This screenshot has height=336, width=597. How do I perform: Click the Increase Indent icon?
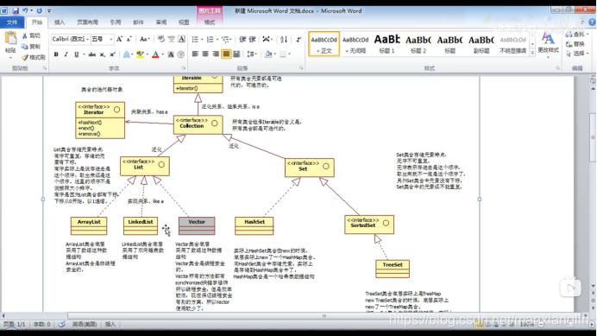[253, 39]
